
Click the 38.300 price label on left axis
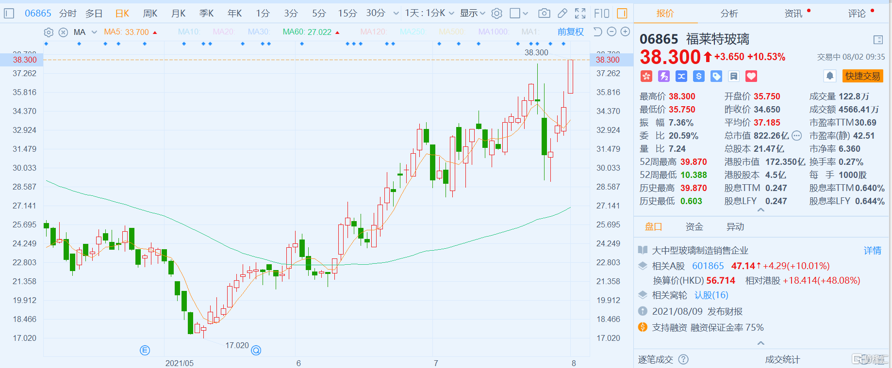[25, 60]
